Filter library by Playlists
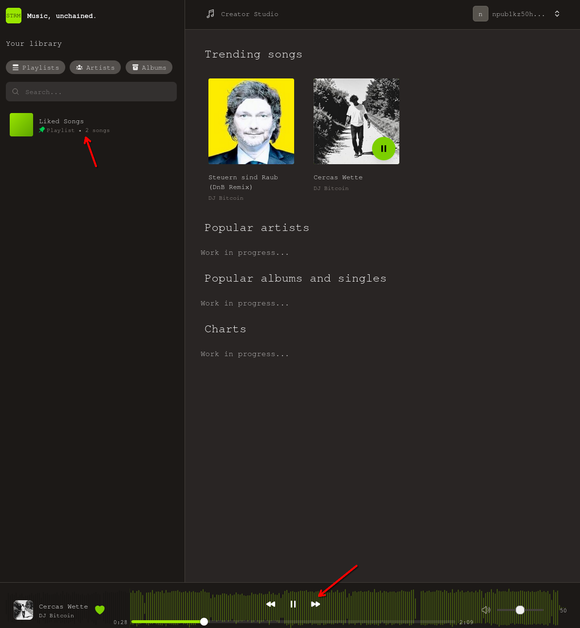 point(36,67)
